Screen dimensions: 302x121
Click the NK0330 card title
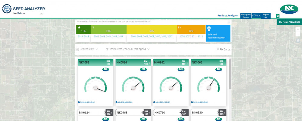point(198,113)
